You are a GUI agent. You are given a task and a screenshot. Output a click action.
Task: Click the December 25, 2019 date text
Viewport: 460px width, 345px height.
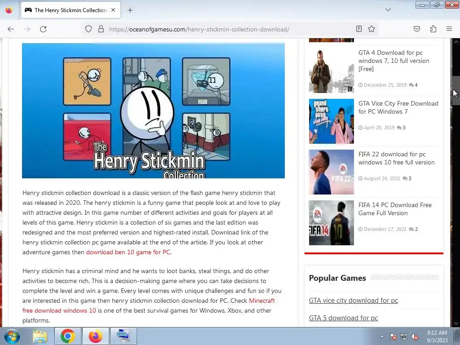385,85
